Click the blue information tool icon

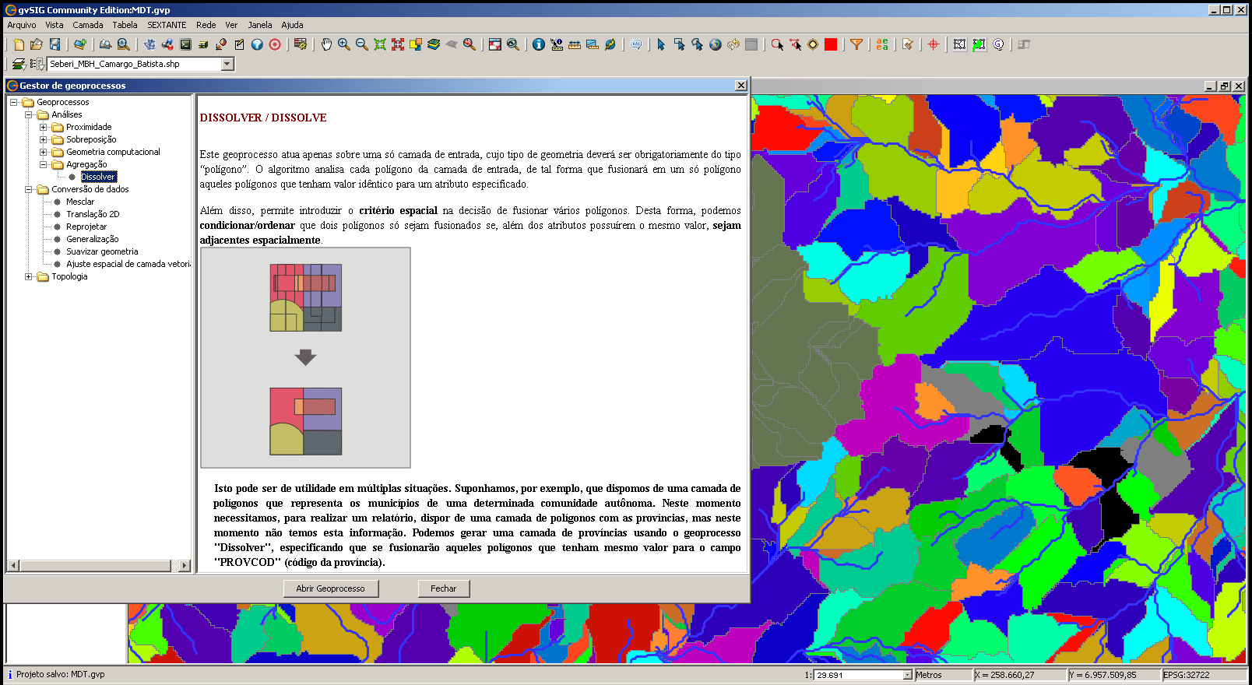pyautogui.click(x=538, y=44)
